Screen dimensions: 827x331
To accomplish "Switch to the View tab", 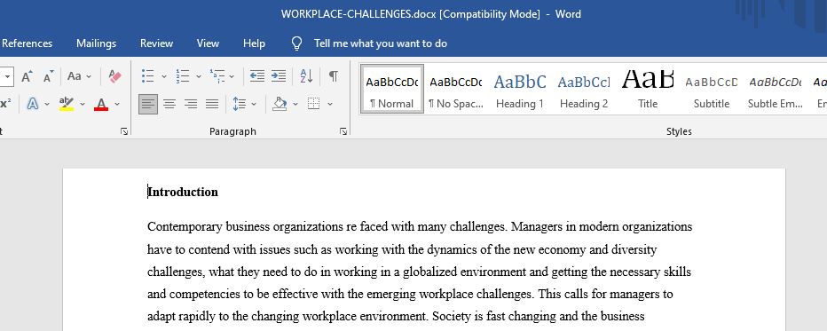I will tap(208, 43).
